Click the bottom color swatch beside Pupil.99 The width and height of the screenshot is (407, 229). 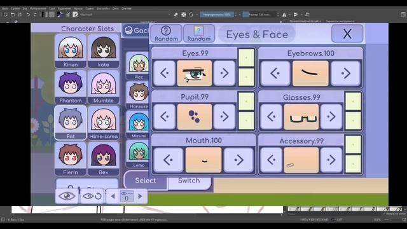[246, 120]
